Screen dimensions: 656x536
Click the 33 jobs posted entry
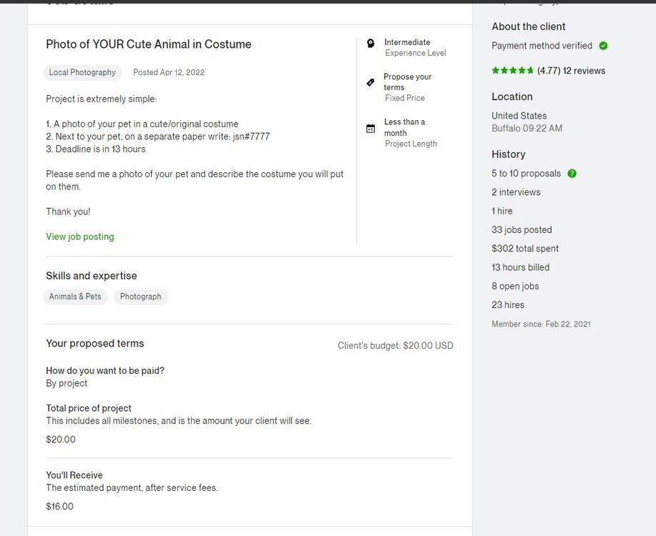point(522,230)
